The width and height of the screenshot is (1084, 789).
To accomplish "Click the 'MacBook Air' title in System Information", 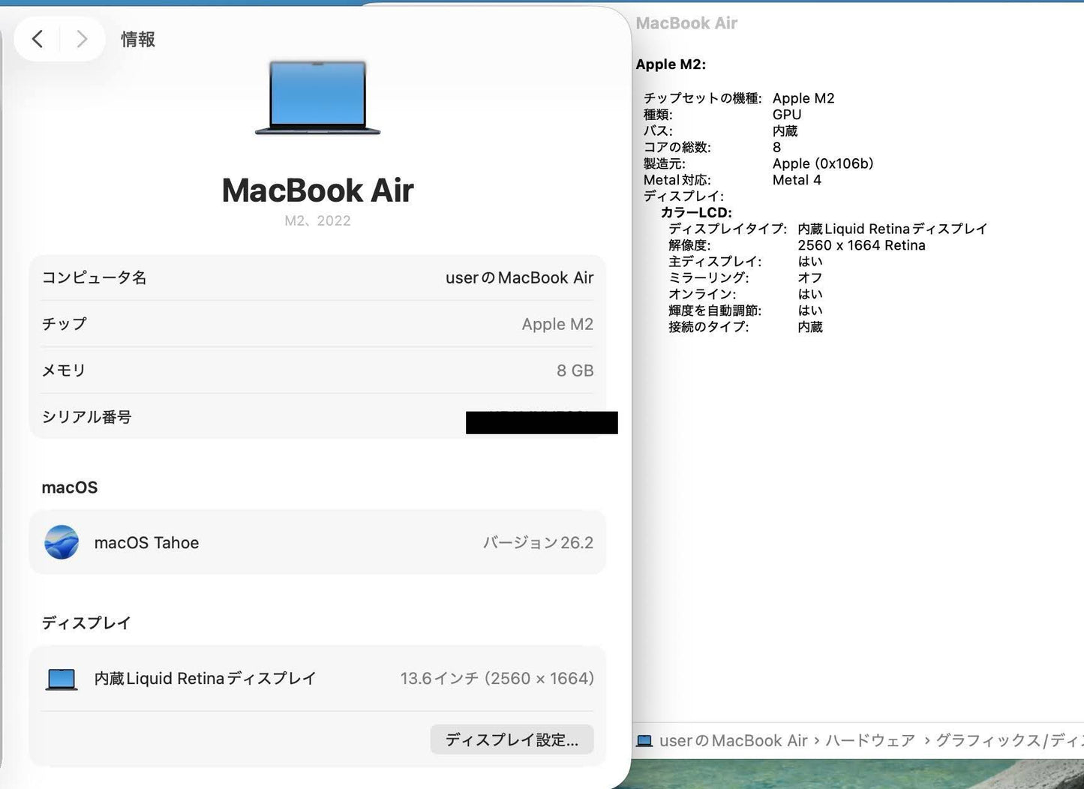I will (686, 23).
